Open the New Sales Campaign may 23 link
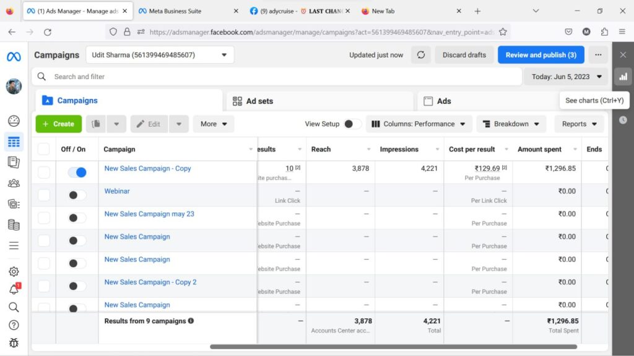 [x=149, y=214]
